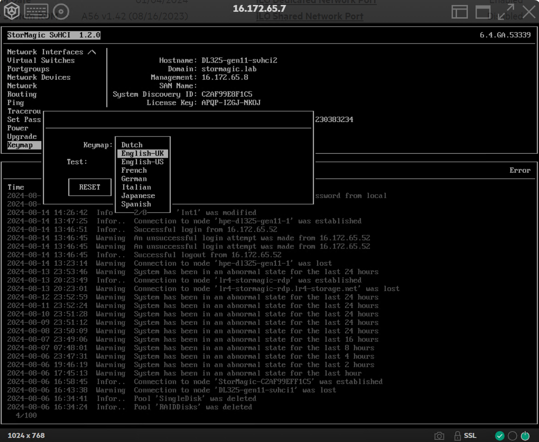The height and width of the screenshot is (442, 539).
Task: Click the 'StorMagic-C2AF99EFF1C5' was established entry
Action: [258, 382]
